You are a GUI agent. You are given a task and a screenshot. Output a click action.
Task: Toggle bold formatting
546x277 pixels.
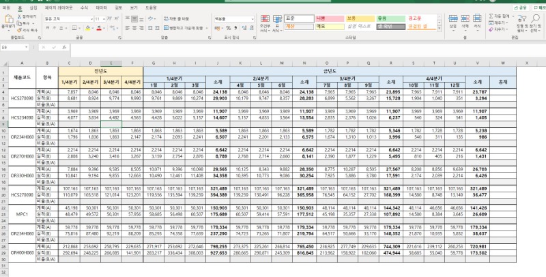click(x=47, y=28)
